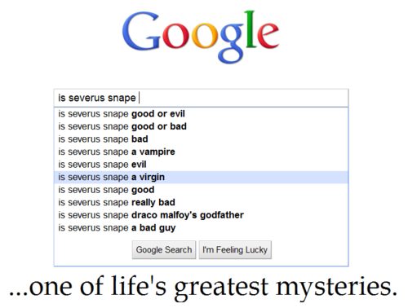
Task: Click the blue capital G of the Google logo
Action: pyautogui.click(x=141, y=31)
